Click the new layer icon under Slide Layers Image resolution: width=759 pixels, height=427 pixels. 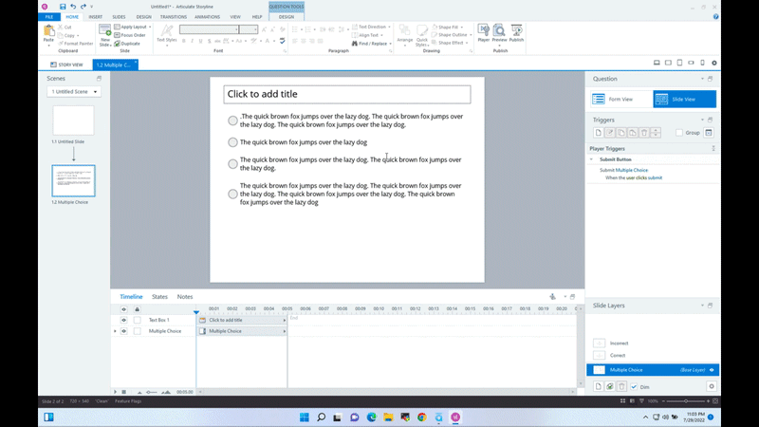point(598,386)
